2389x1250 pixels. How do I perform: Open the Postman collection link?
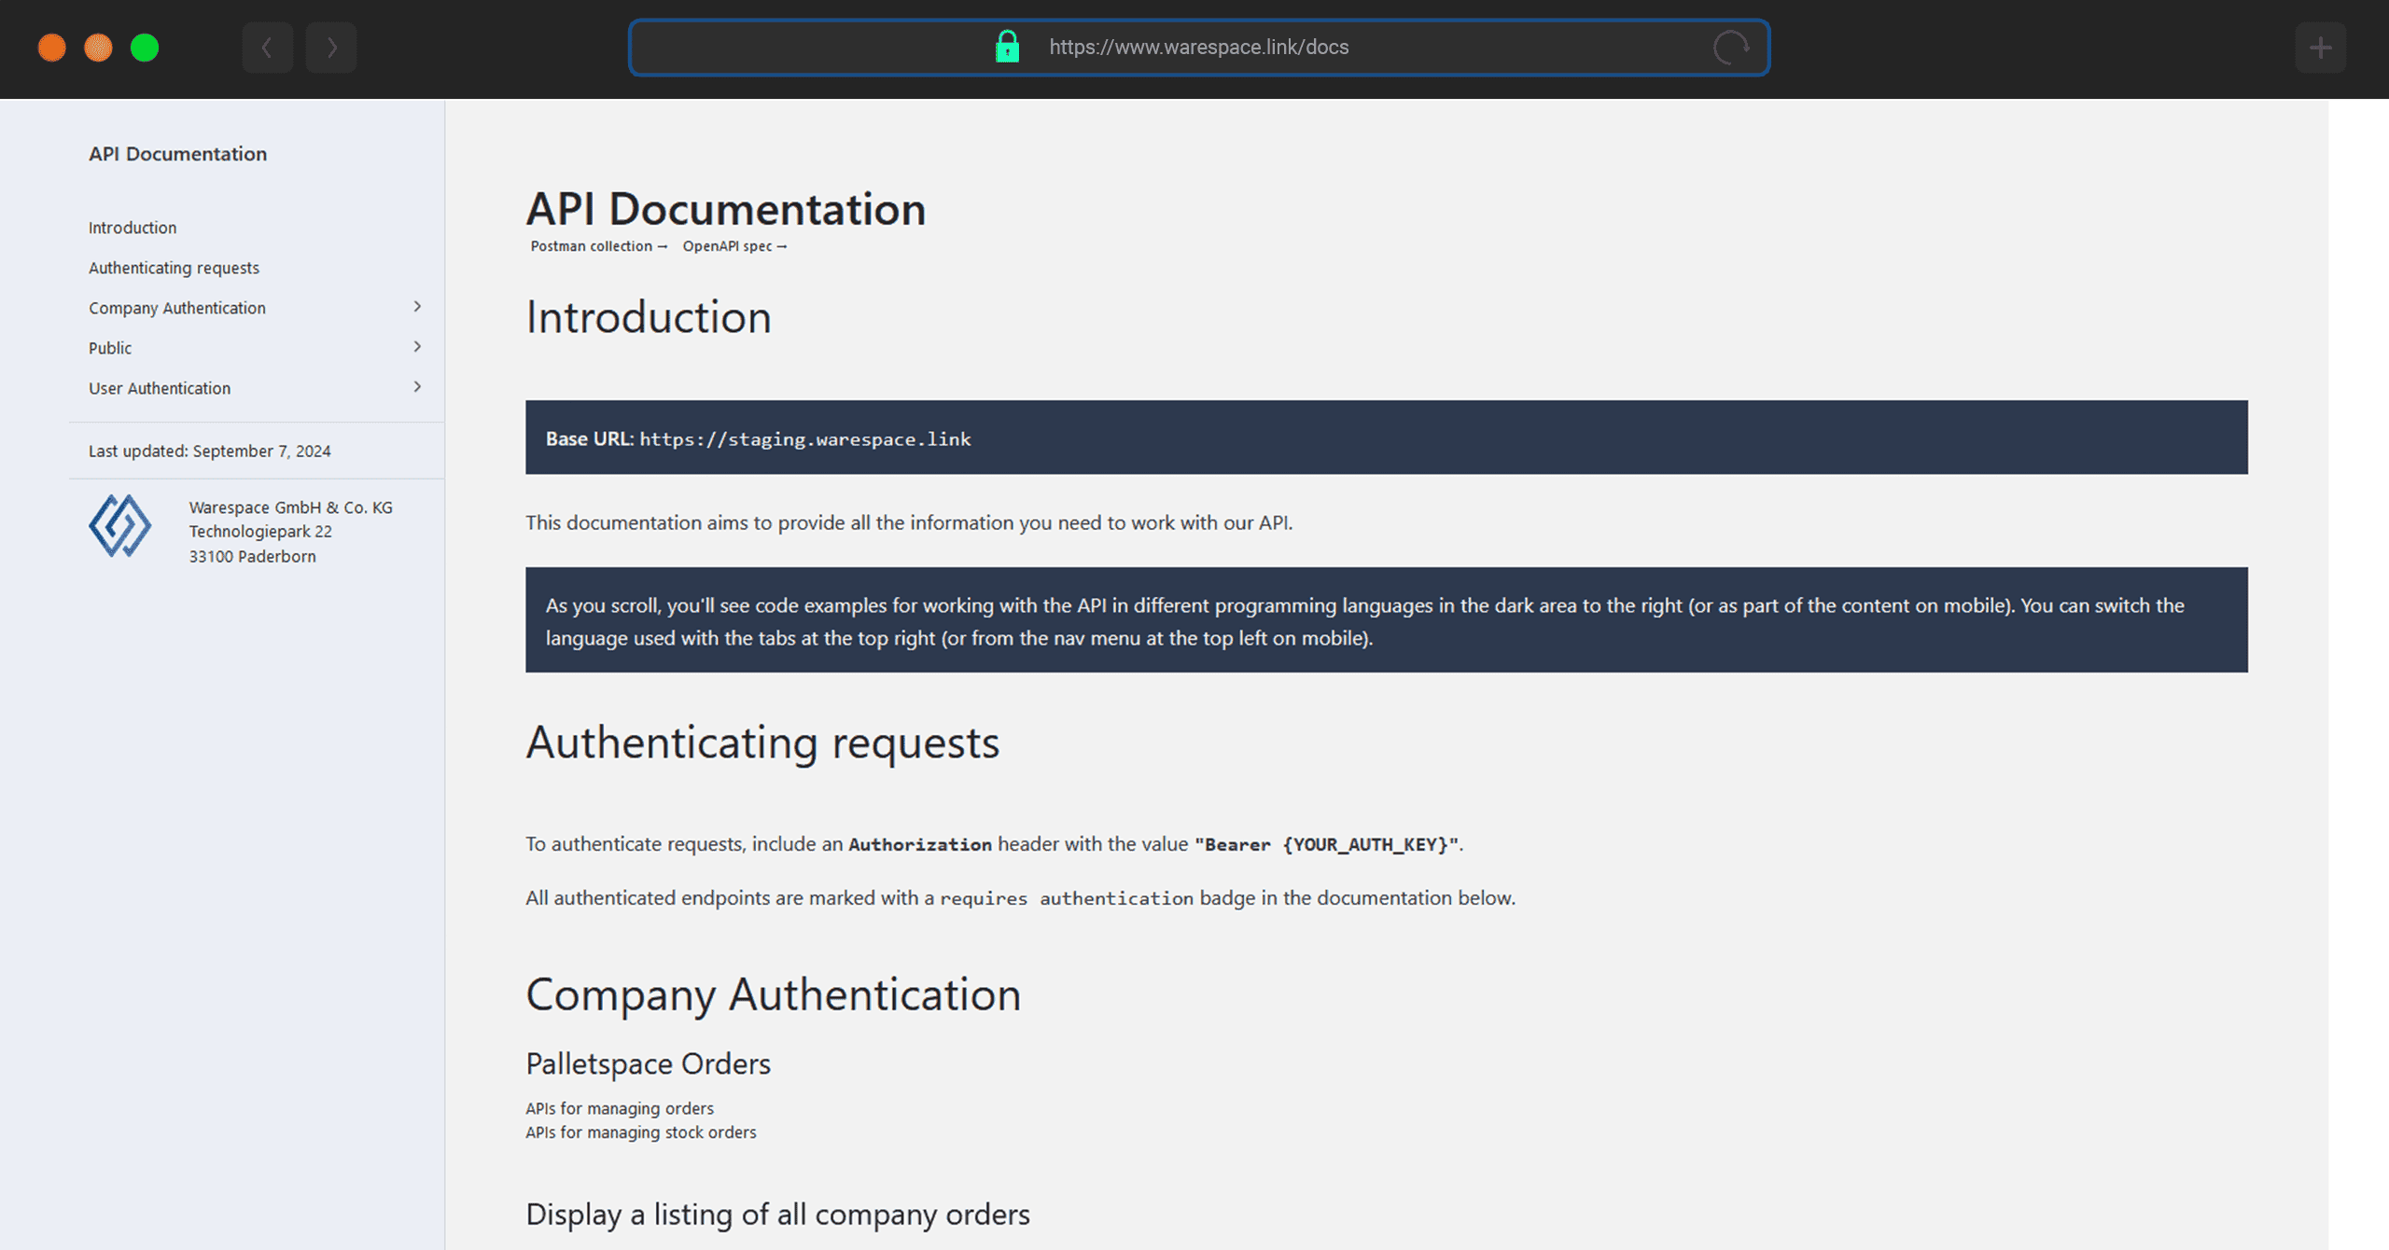[599, 246]
